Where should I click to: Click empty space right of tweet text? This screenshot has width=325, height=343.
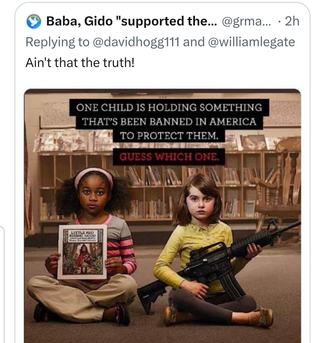219,62
